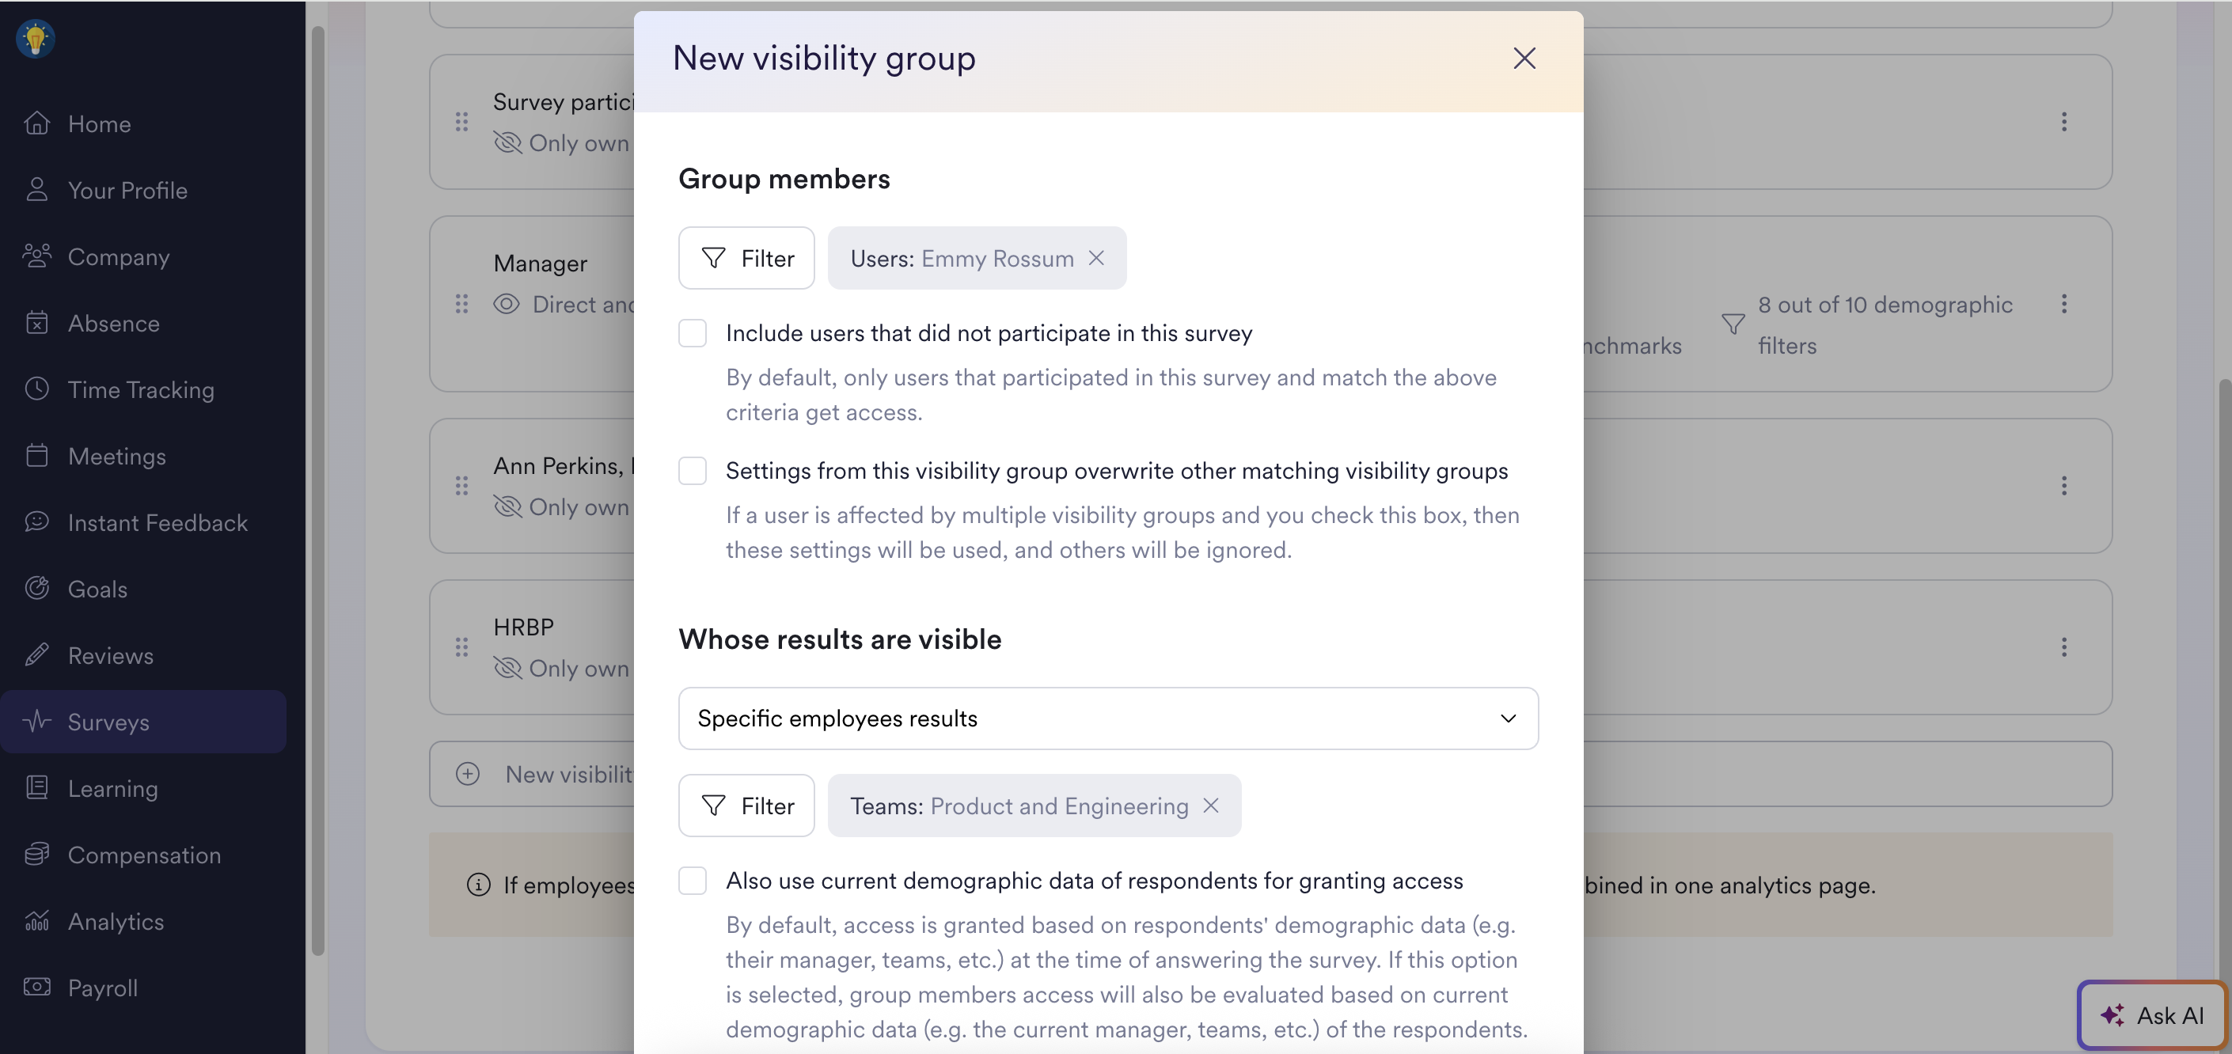Image resolution: width=2232 pixels, height=1054 pixels.
Task: Enable including users who did not participate
Action: pos(693,333)
